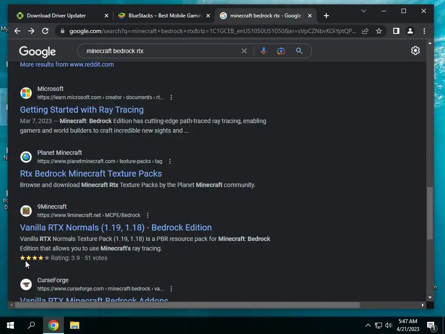Image resolution: width=445 pixels, height=334 pixels.
Task: Select the minecraft bedrock rtx Google tab
Action: [x=266, y=16]
